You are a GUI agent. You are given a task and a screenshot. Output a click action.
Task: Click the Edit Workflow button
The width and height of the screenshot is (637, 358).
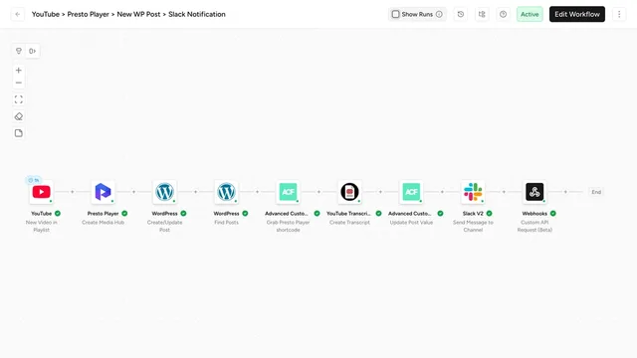pyautogui.click(x=577, y=14)
